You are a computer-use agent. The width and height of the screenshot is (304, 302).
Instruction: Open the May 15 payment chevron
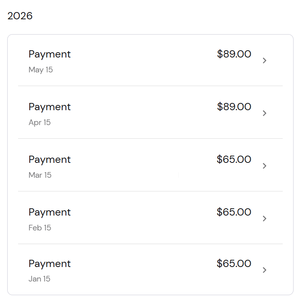coord(265,61)
